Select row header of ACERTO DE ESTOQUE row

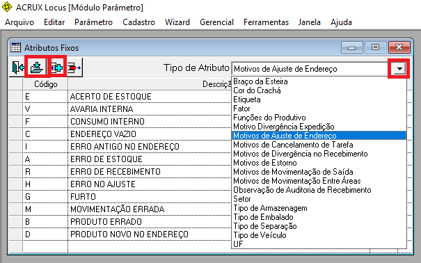(15, 96)
